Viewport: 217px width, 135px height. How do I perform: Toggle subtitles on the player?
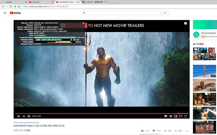166,116
